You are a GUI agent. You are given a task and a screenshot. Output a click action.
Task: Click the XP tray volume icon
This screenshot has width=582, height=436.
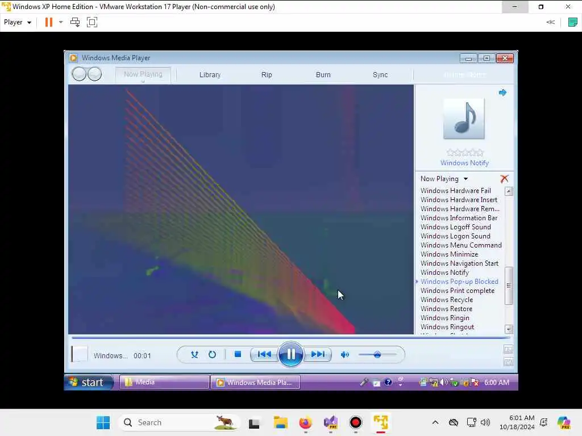(443, 382)
